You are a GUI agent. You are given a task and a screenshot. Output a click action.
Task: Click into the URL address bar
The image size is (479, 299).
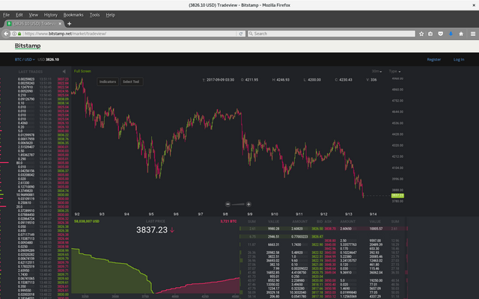click(128, 34)
